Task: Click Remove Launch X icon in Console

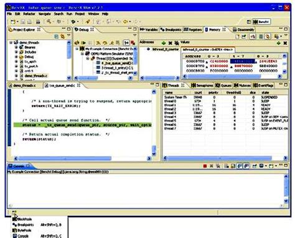Action: (212, 166)
